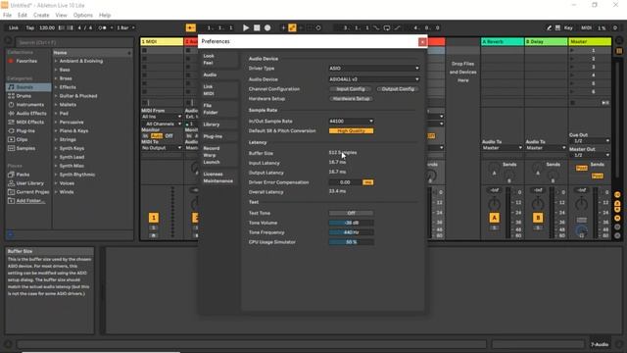Set track 1 Monitor to Auto
Image resolution: width=627 pixels, height=353 pixels.
(157, 136)
